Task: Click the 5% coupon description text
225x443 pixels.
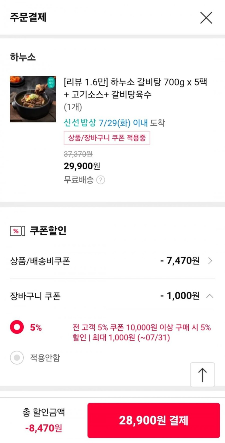Action: pos(141,332)
